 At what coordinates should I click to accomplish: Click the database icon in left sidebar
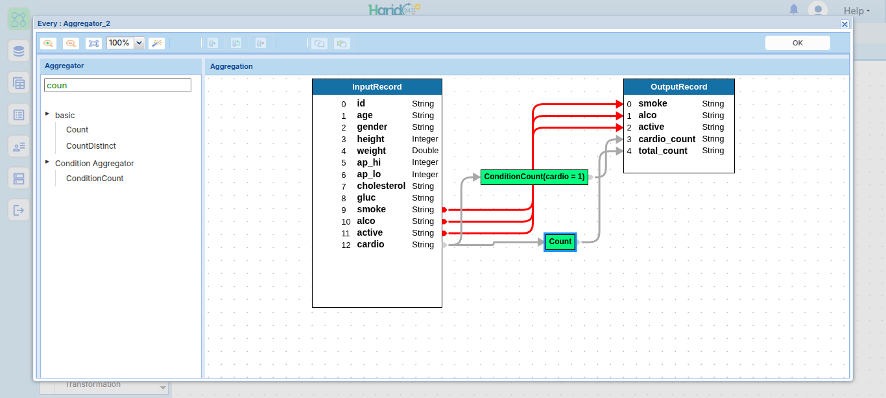pyautogui.click(x=19, y=51)
